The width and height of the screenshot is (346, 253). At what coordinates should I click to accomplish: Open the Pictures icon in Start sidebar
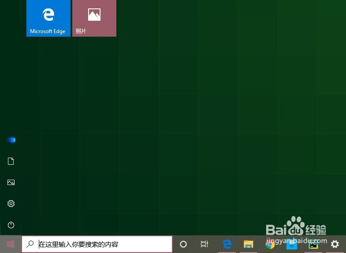pos(11,182)
